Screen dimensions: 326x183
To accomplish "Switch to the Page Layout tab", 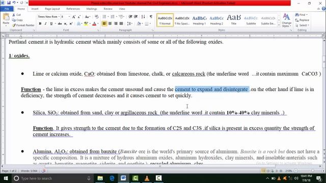I will click(x=52, y=9).
